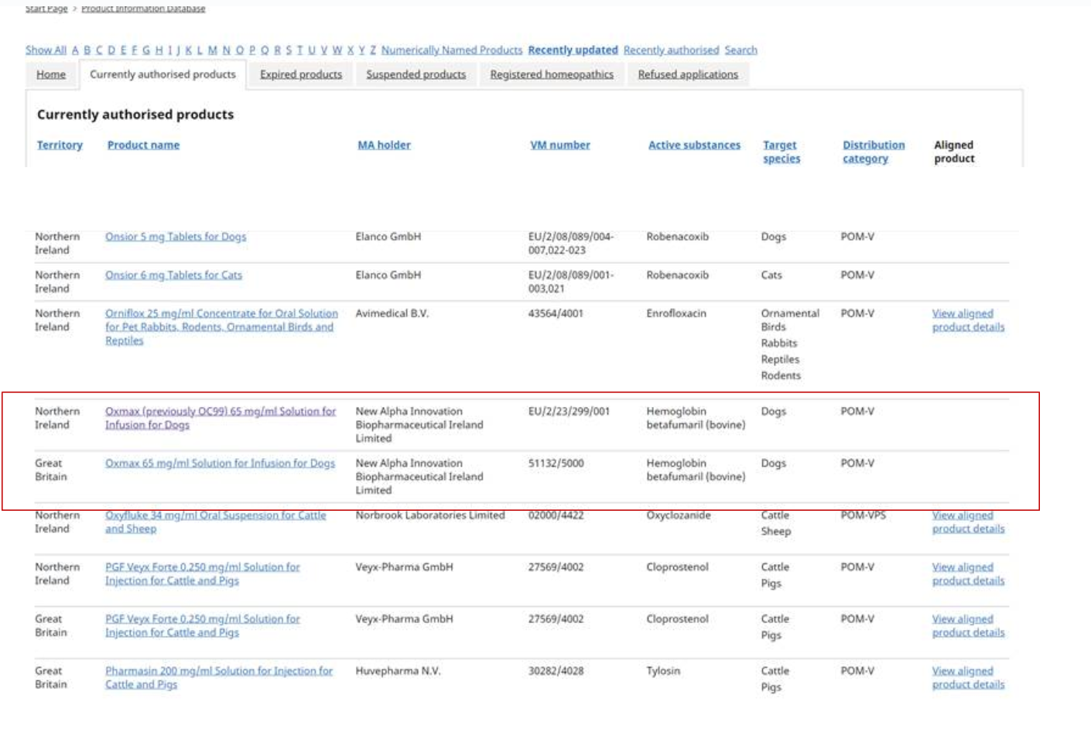This screenshot has width=1091, height=746.
Task: Open Onsior 5 mg Tablets for Dogs
Action: (x=176, y=237)
